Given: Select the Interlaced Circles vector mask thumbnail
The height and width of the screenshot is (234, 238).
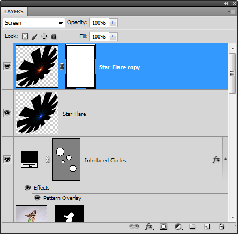Looking at the screenshot, I should [x=66, y=160].
